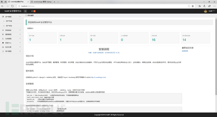Expand the 用户管理 menu chevron

[x=20, y=51]
